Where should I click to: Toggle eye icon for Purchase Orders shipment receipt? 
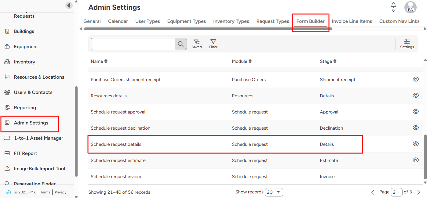pyautogui.click(x=415, y=79)
